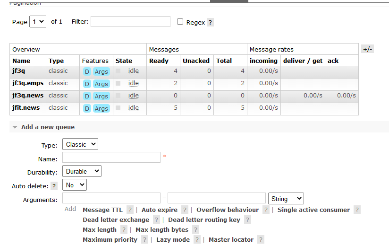Click the Args badge for jf3q.emps
The width and height of the screenshot is (389, 246).
[101, 84]
